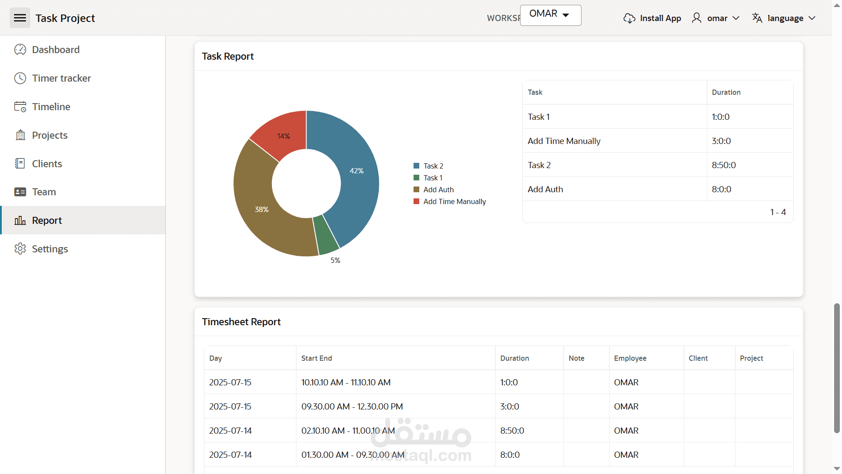Click 01.30.00 AM - 09.30.00 AM entry

pos(353,455)
